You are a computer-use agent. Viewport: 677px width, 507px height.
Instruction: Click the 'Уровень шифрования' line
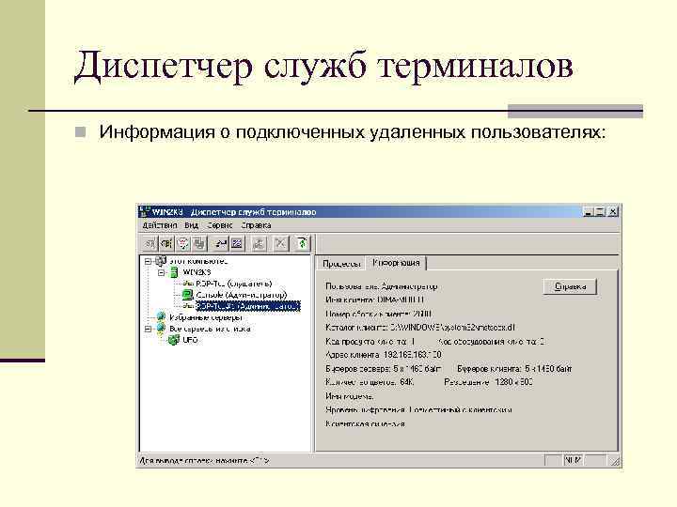418,410
